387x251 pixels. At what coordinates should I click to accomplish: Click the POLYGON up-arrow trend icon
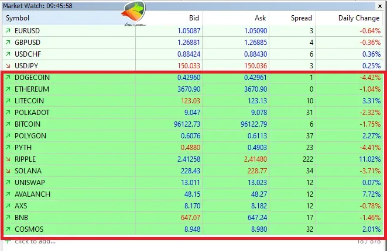pyautogui.click(x=8, y=136)
